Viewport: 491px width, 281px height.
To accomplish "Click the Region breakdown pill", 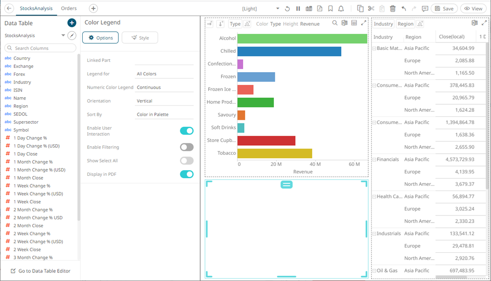I will (406, 24).
